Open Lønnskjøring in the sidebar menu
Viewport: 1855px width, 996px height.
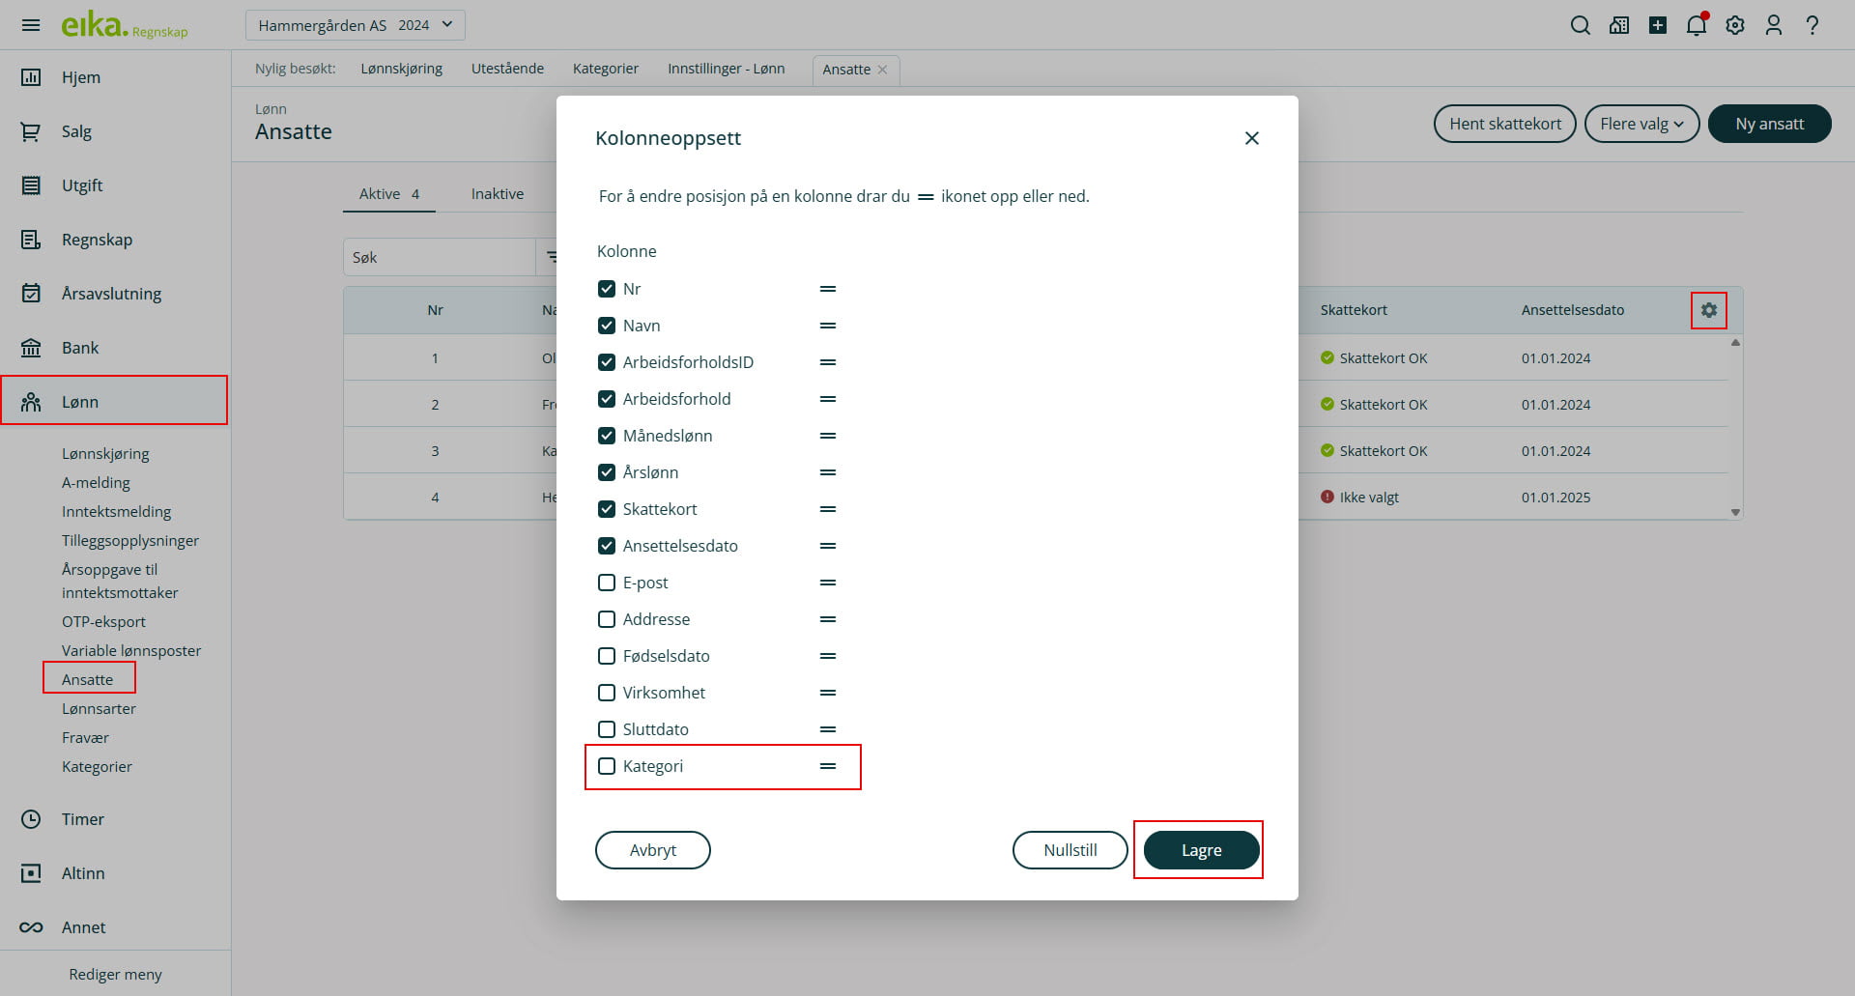[105, 453]
